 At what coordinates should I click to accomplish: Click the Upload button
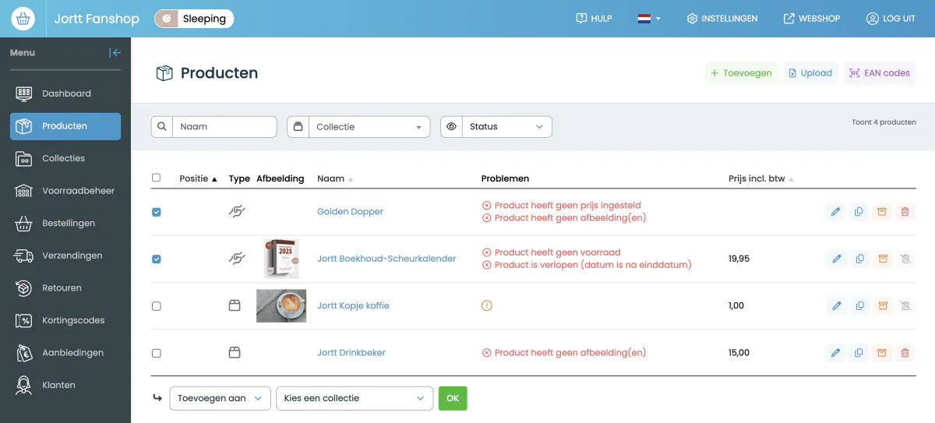tap(810, 73)
